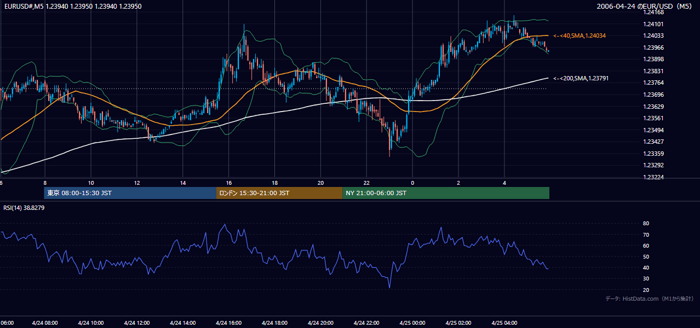
Task: Click hour label 18 under the price chart
Action: (x=275, y=183)
